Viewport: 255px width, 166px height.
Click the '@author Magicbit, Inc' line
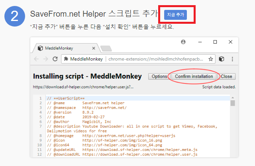point(79,122)
